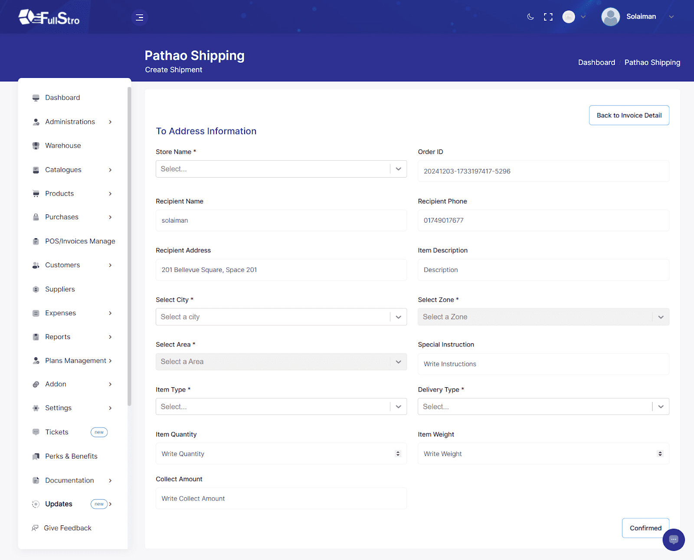Open the Delivery Type dropdown

pyautogui.click(x=543, y=407)
